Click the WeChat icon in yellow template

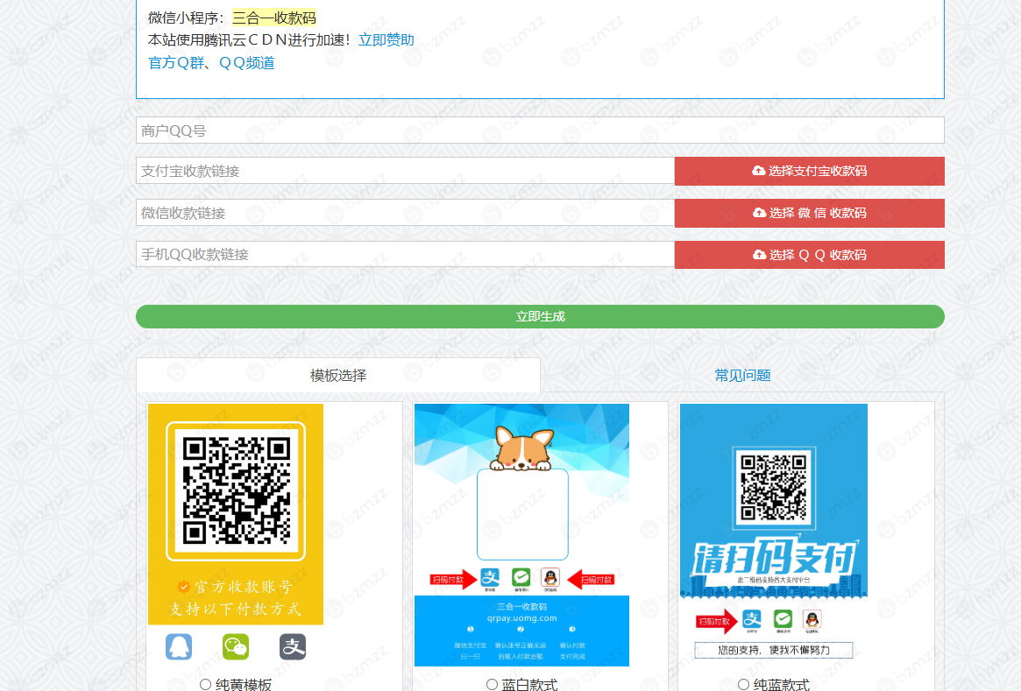pos(236,646)
